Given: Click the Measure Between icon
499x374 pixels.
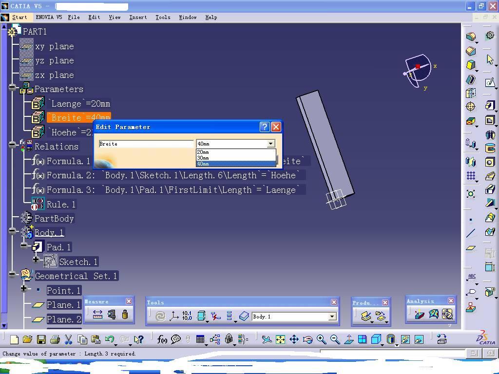Looking at the screenshot, I should [x=97, y=315].
